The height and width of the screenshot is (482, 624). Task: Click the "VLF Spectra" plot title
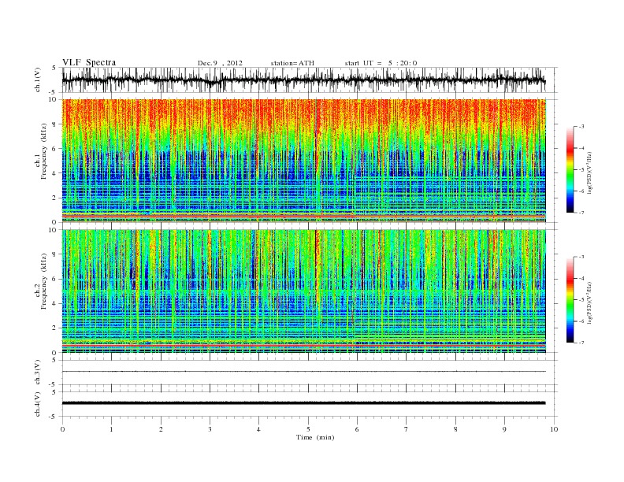pos(89,62)
